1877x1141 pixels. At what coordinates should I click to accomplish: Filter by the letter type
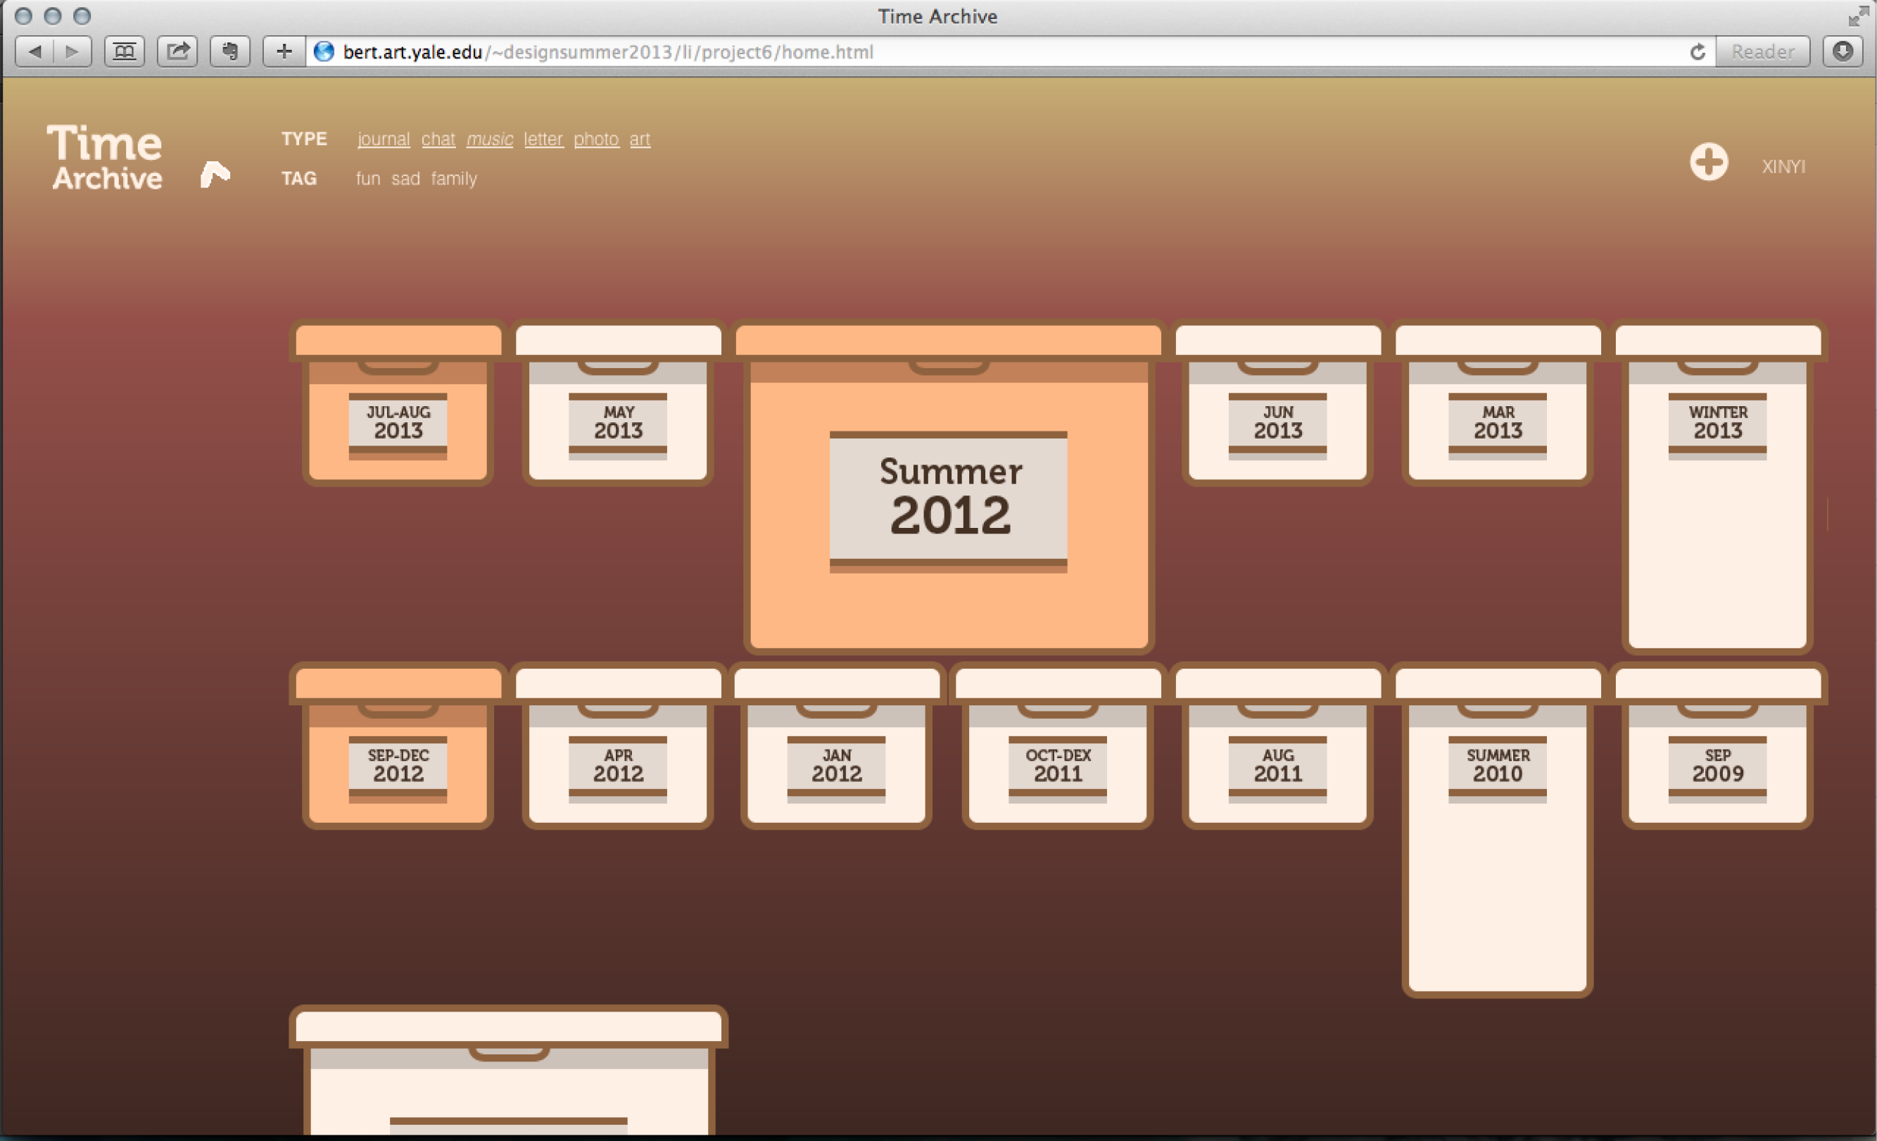[543, 139]
